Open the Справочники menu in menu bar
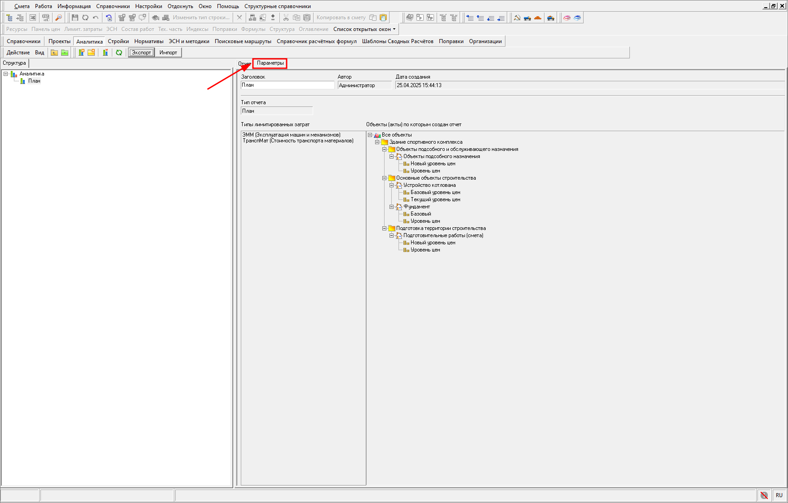This screenshot has width=788, height=503. (113, 6)
